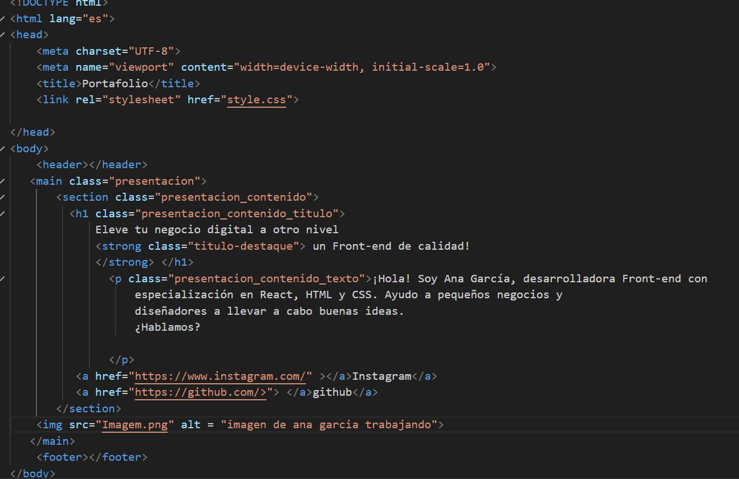Click the closing </p> tag
The image size is (739, 479).
(121, 360)
